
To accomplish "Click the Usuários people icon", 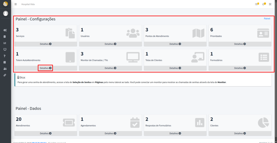I will tap(133, 33).
